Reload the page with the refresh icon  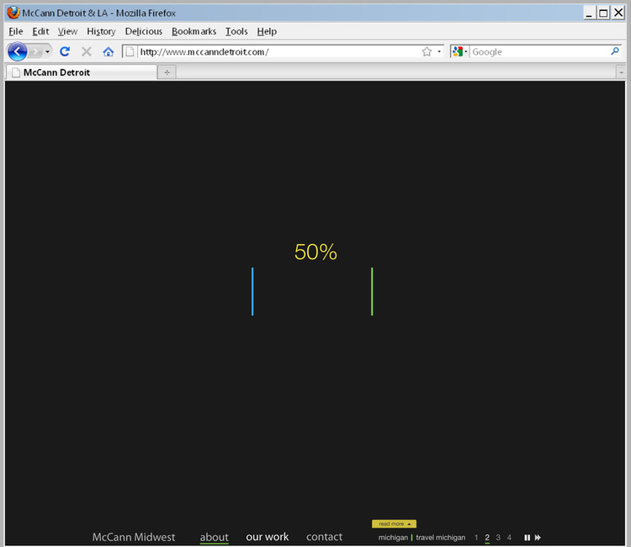click(65, 52)
